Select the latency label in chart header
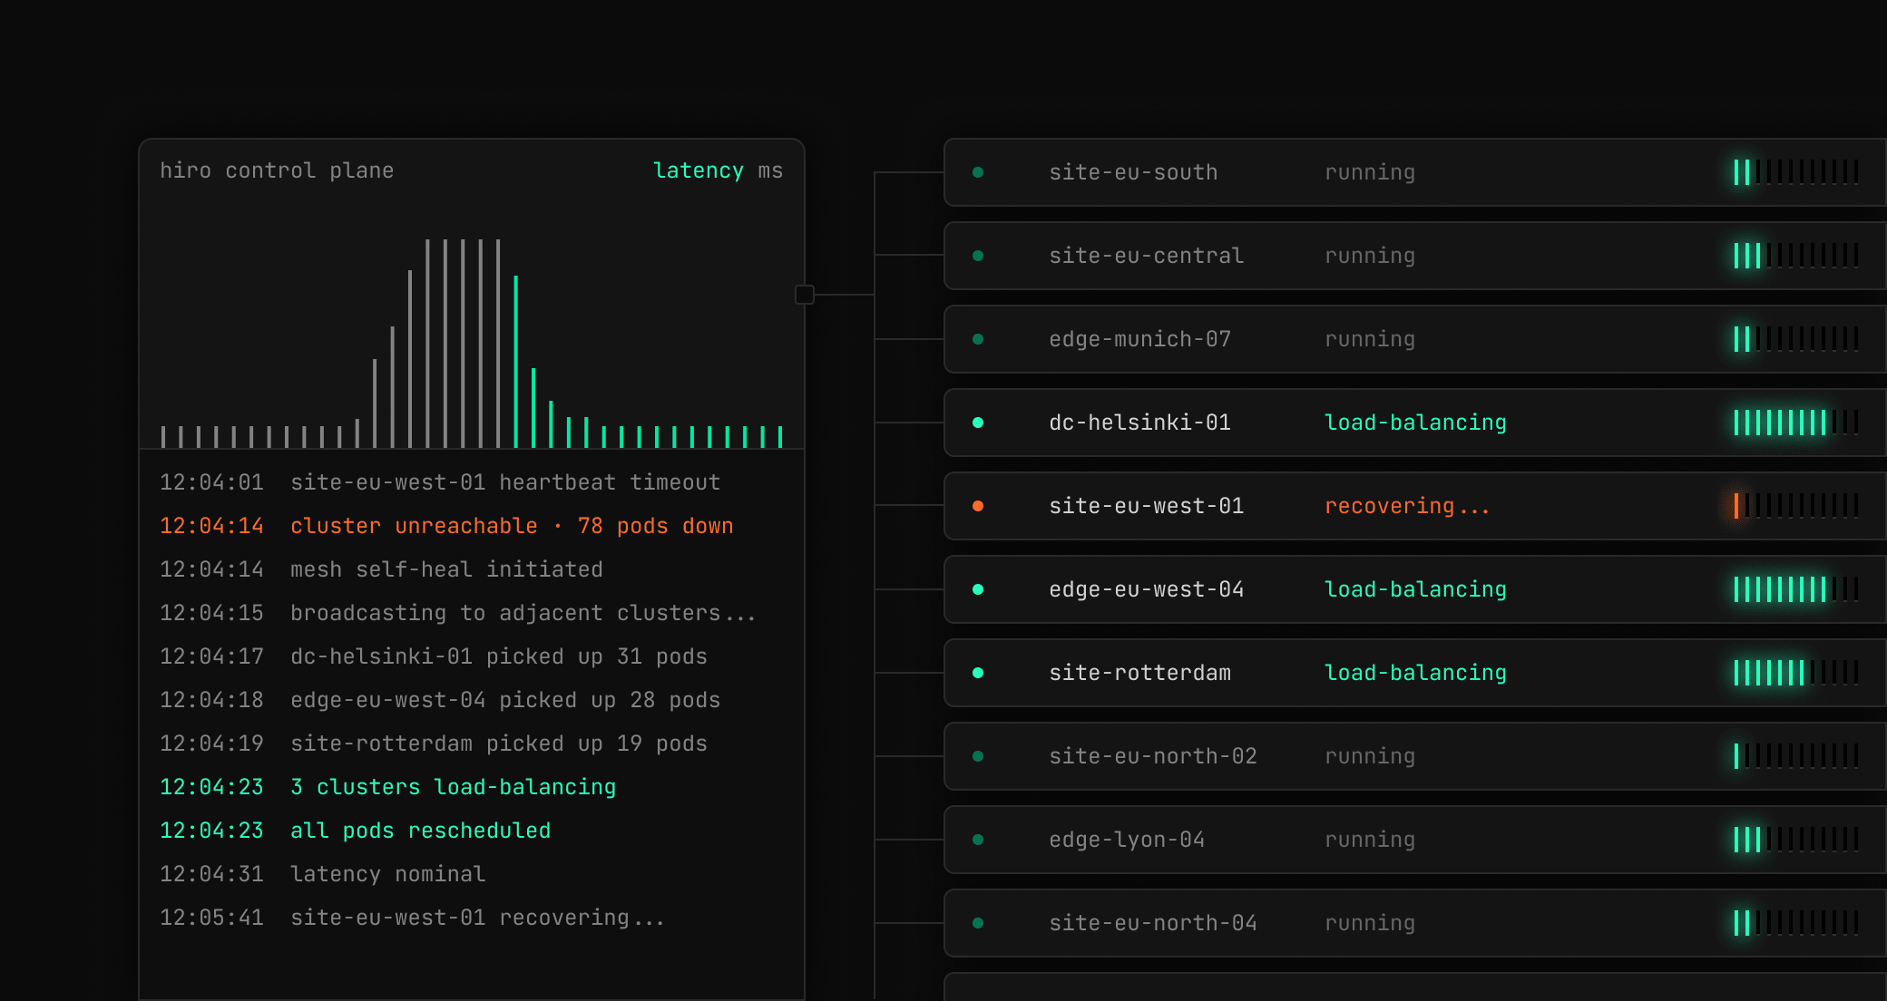 click(x=698, y=170)
